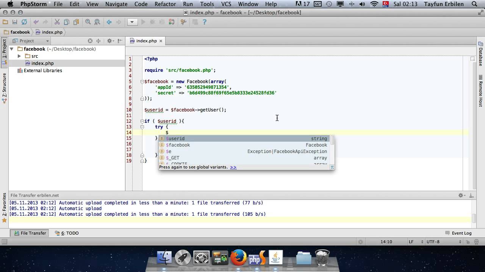Select External Libraries in the project tree

click(43, 71)
